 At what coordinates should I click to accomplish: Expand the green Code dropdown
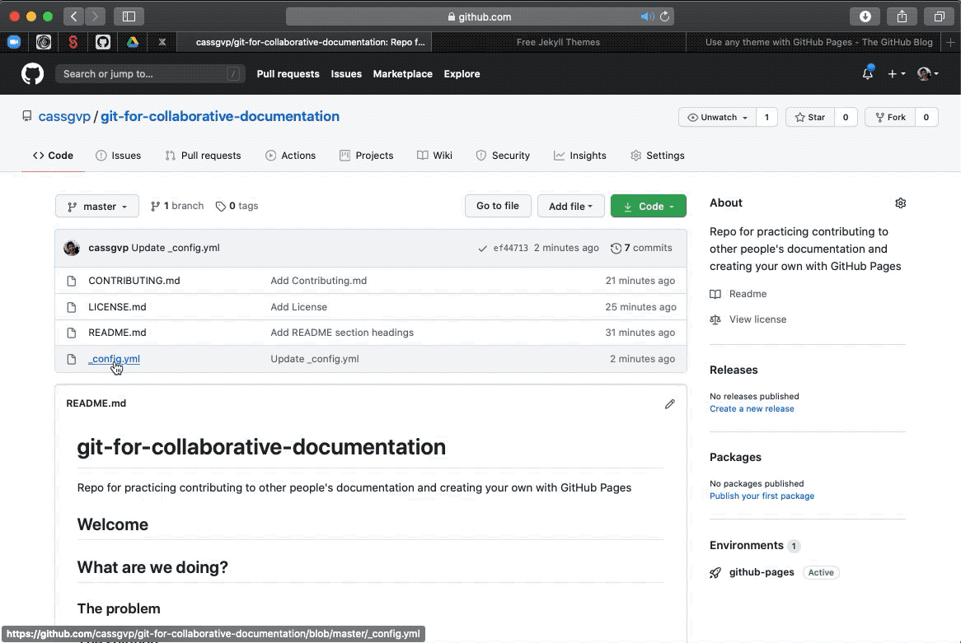click(648, 206)
